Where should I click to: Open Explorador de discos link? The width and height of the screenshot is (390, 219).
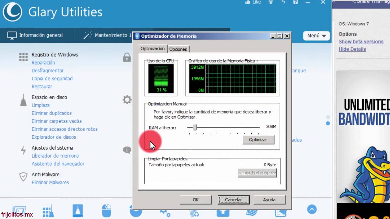click(x=54, y=137)
